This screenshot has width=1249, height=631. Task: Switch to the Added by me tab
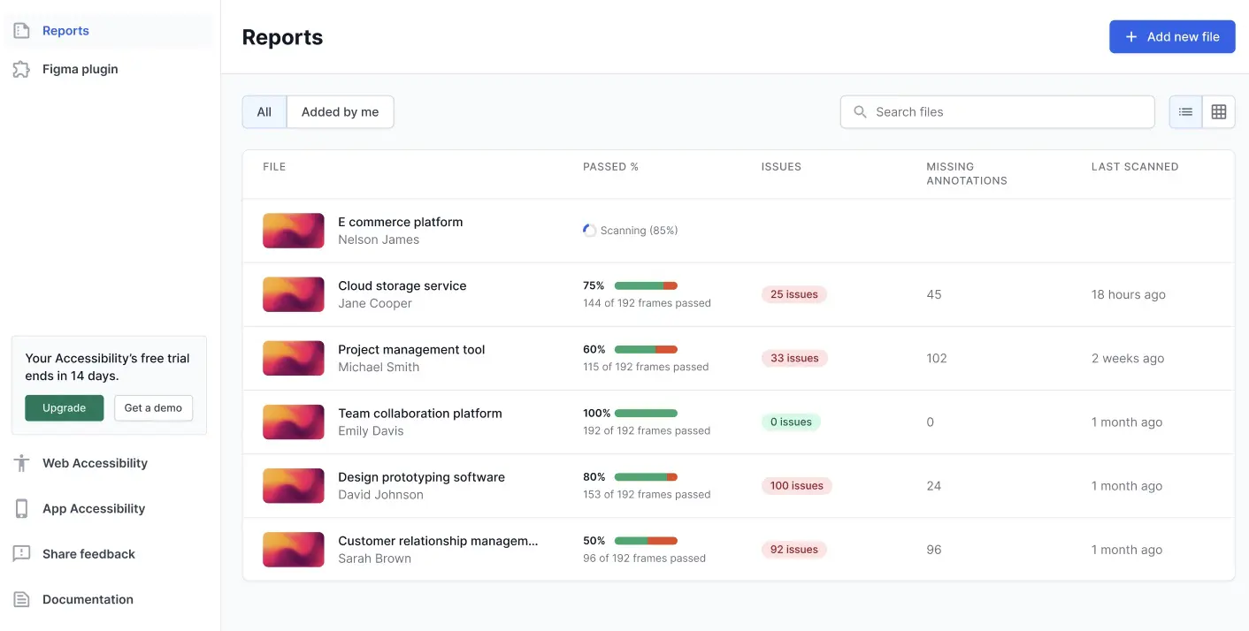340,111
